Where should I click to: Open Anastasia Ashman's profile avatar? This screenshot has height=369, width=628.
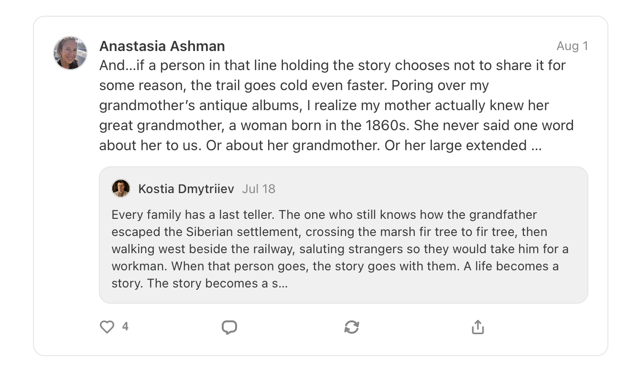click(70, 53)
